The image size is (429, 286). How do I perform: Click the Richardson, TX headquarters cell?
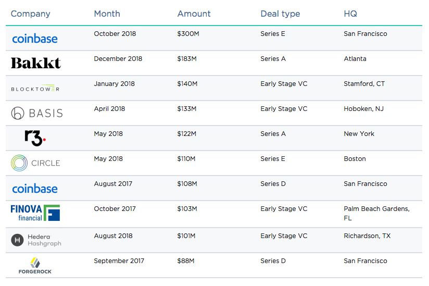tap(367, 236)
